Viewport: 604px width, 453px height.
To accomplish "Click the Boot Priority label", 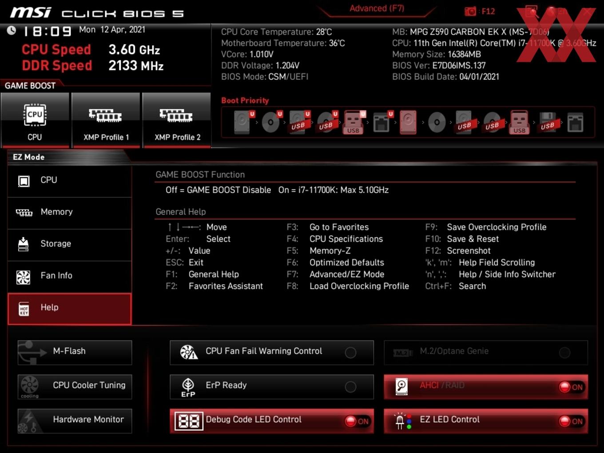I will [x=245, y=100].
